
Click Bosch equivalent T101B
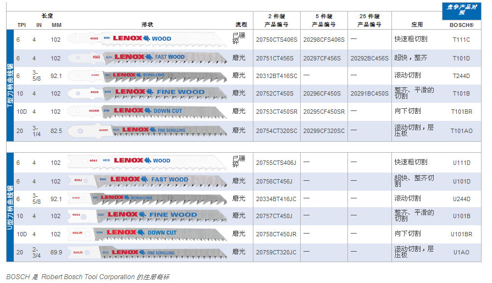coord(461,93)
